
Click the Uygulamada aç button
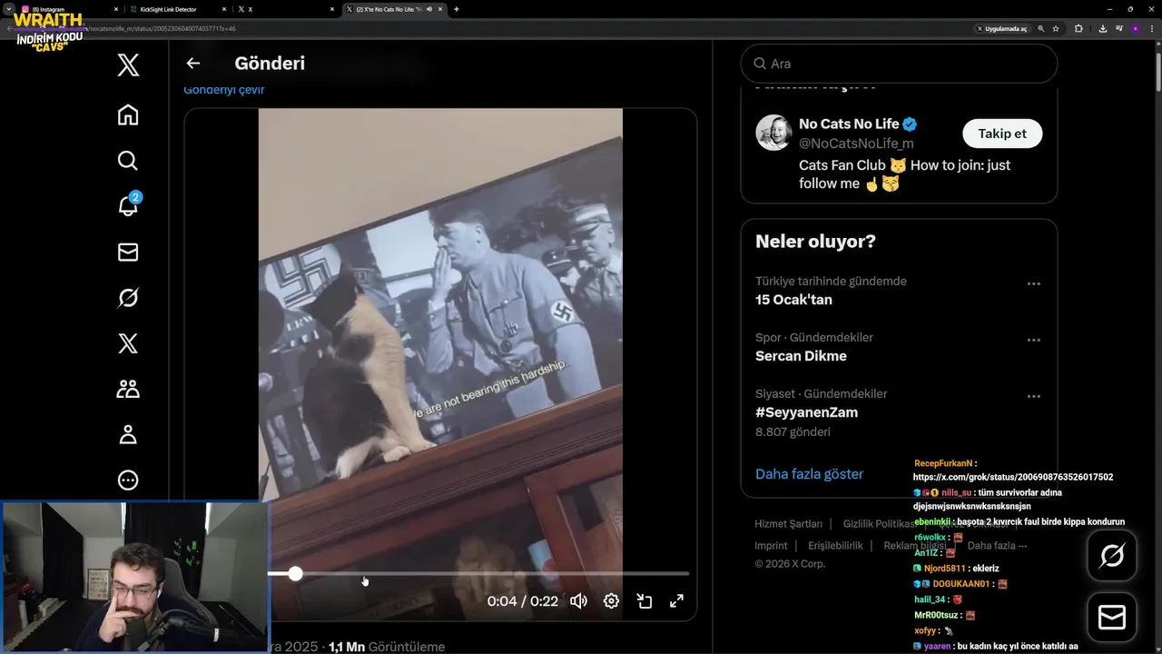point(1001,28)
